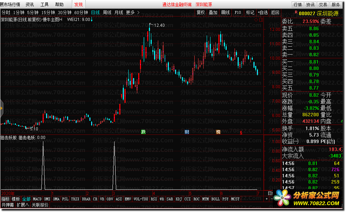This screenshot has width=346, height=212.
Task: Click the 买一 price 8.81
Action: pyautogui.click(x=314, y=62)
